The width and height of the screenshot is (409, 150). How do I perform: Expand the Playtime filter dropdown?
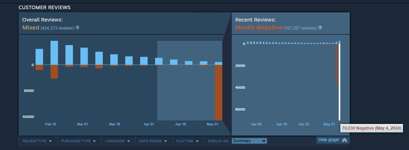click(187, 141)
